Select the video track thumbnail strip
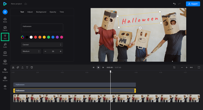Image resolution: width=203 pixels, height=110 pixels. coord(107,98)
